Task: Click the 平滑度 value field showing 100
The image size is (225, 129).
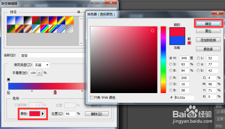Action: point(33,73)
